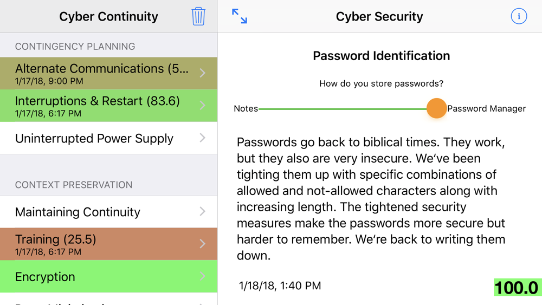Tap the Passwords description paragraph text

tap(371, 199)
